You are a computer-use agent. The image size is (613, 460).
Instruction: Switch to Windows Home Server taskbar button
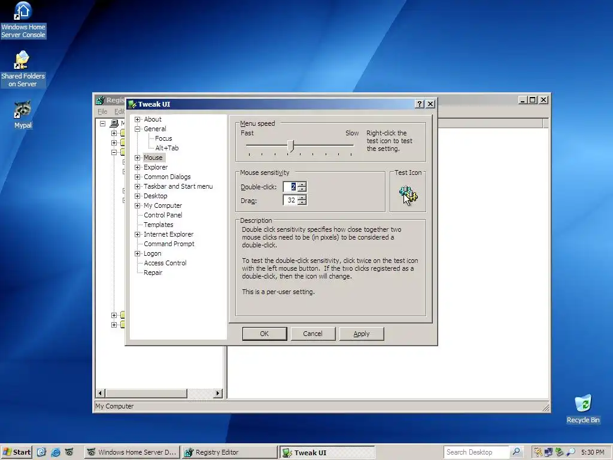[x=132, y=452]
